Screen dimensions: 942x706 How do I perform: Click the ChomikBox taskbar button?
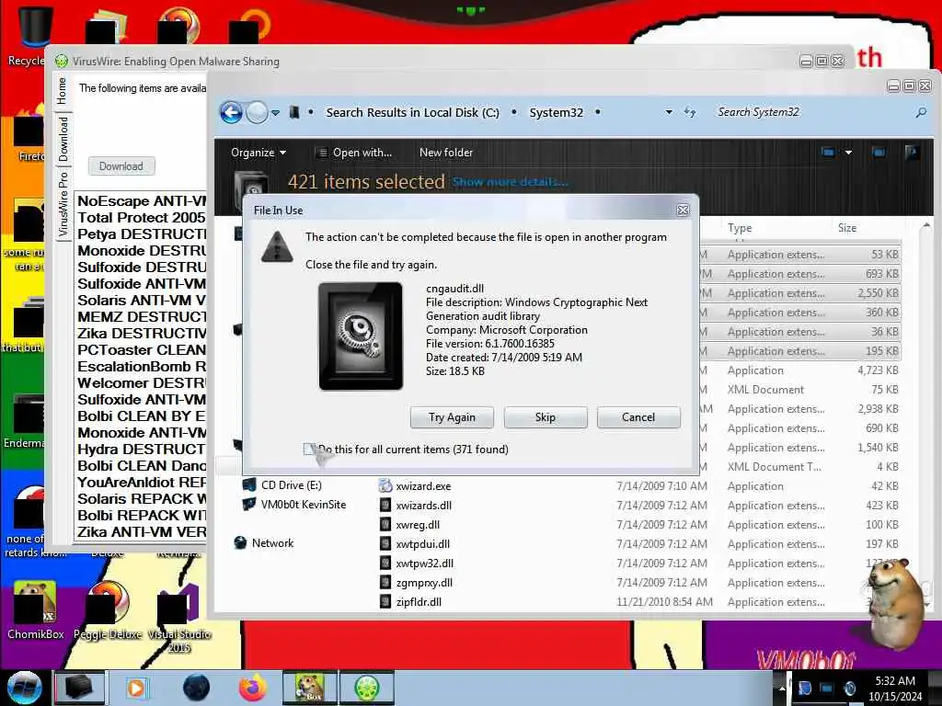pyautogui.click(x=309, y=688)
